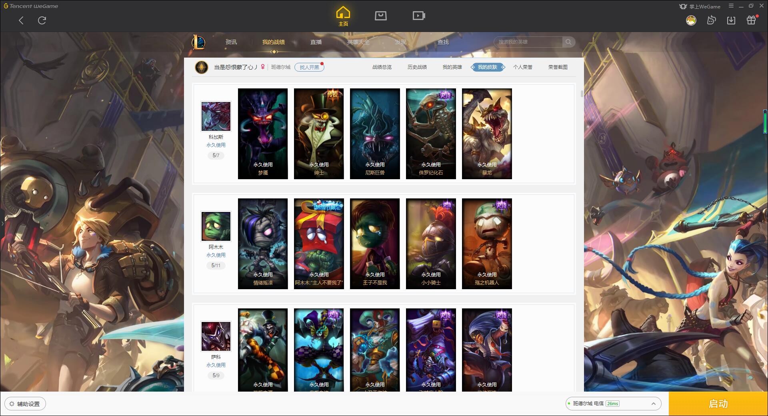Click the skin list scrollbar thumb

(x=582, y=94)
